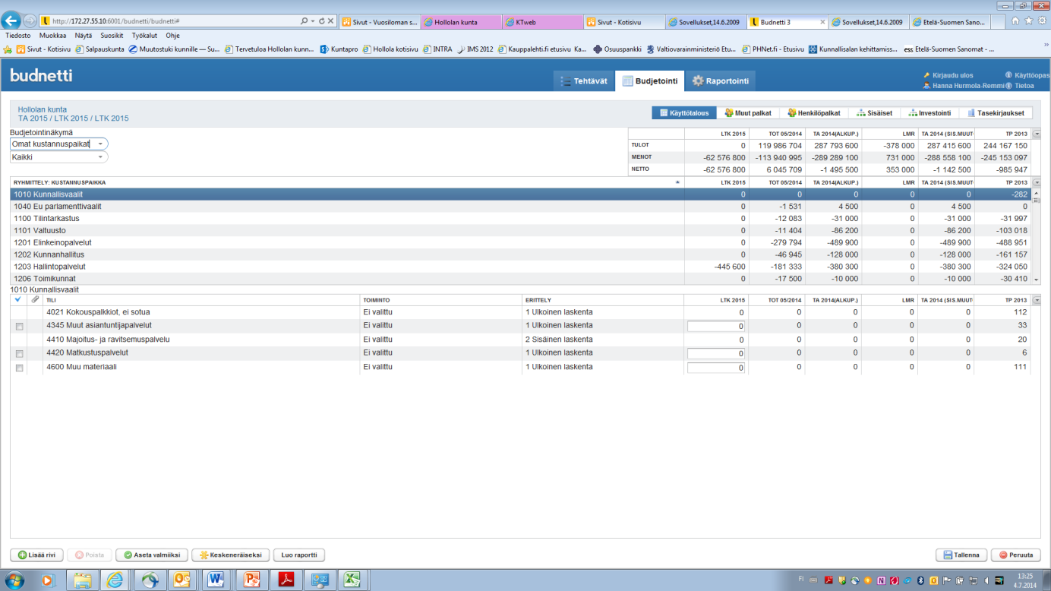Click the Kirjaudu ulos link
1051x591 pixels.
[952, 75]
